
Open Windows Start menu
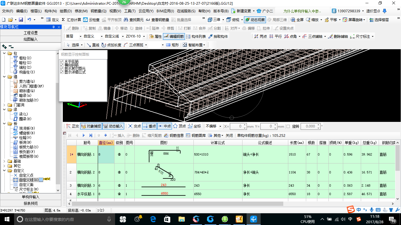tap(6, 219)
